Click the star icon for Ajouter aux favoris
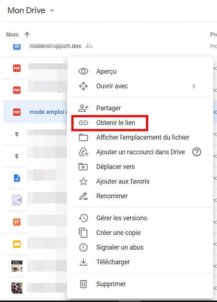The height and width of the screenshot is (302, 217). 83,181
